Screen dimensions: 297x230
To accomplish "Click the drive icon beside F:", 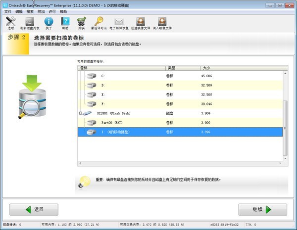I will [x=92, y=104].
